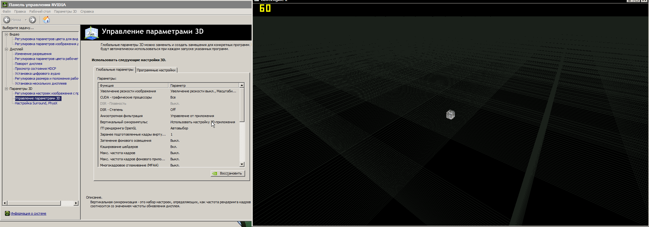Select the 'Кэширование шейдеров' row

[169, 147]
